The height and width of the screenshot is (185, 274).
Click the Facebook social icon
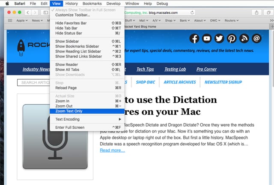(194, 39)
